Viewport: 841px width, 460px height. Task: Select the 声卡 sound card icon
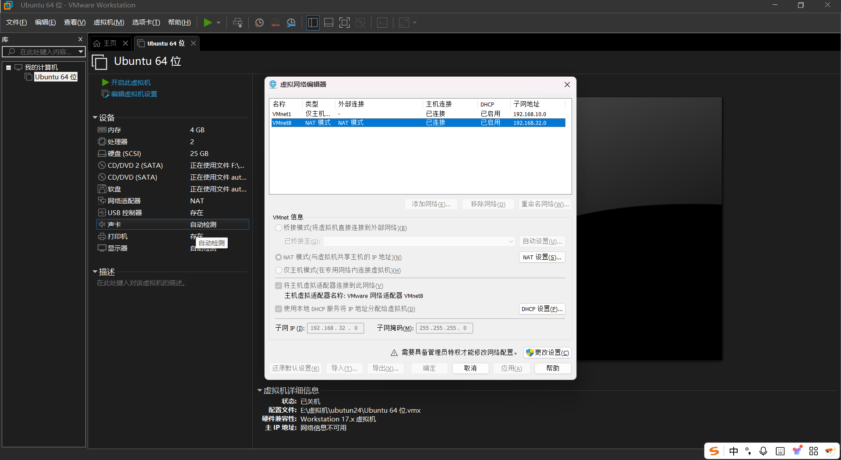[x=102, y=224]
